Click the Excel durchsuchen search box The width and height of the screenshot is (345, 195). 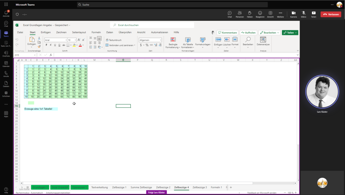pos(152,25)
